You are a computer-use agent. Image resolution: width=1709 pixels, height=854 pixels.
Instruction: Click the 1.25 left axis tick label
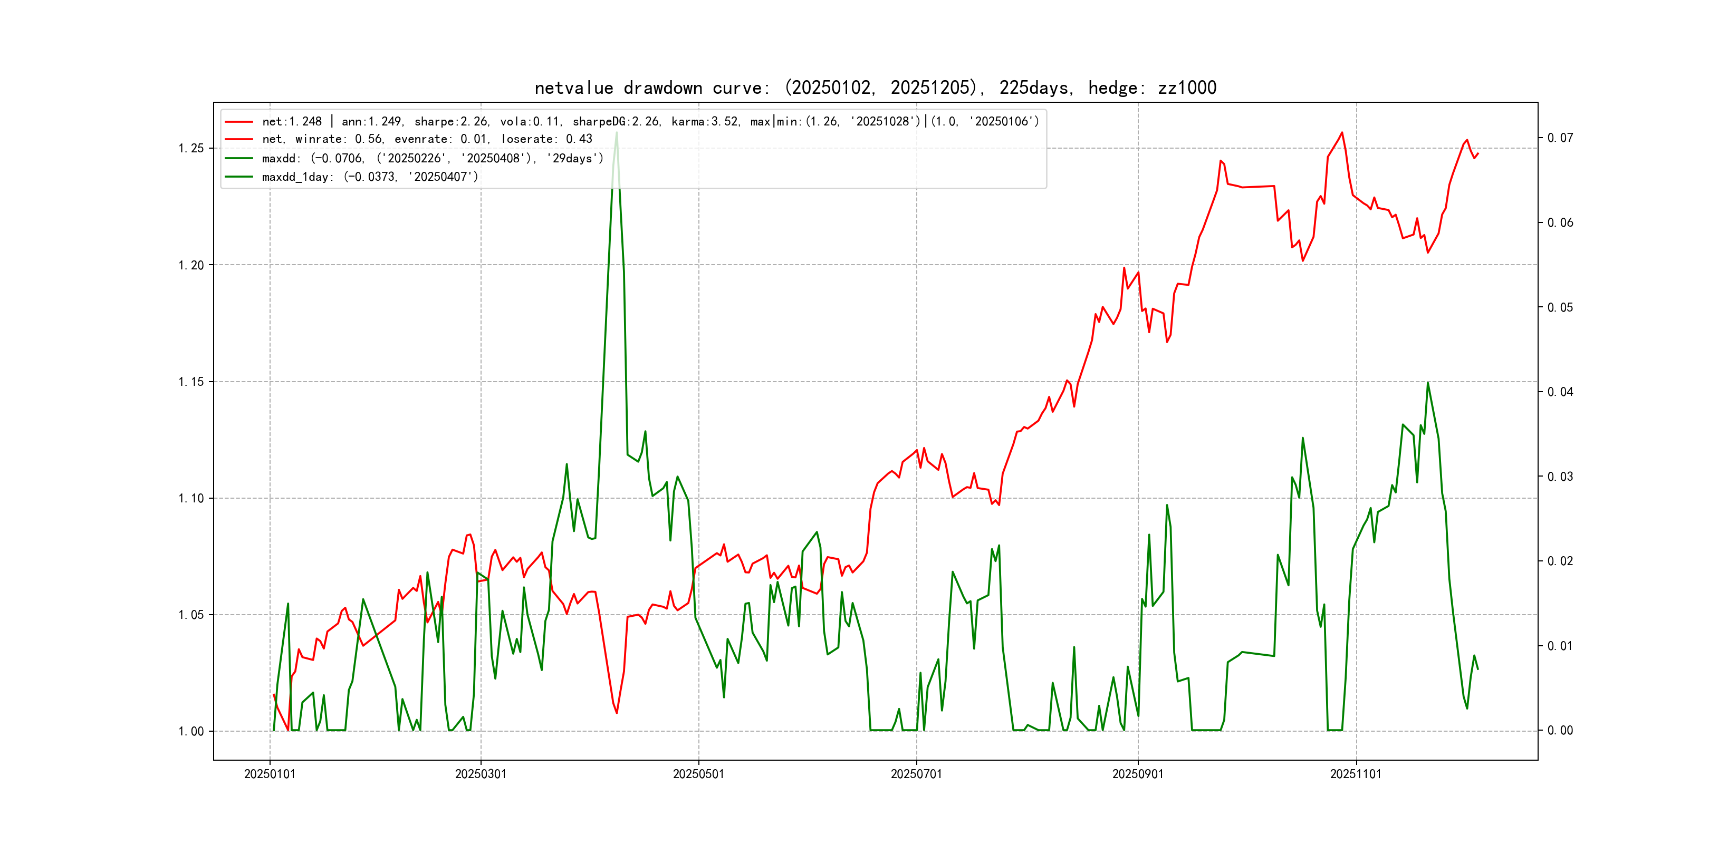[x=191, y=148]
